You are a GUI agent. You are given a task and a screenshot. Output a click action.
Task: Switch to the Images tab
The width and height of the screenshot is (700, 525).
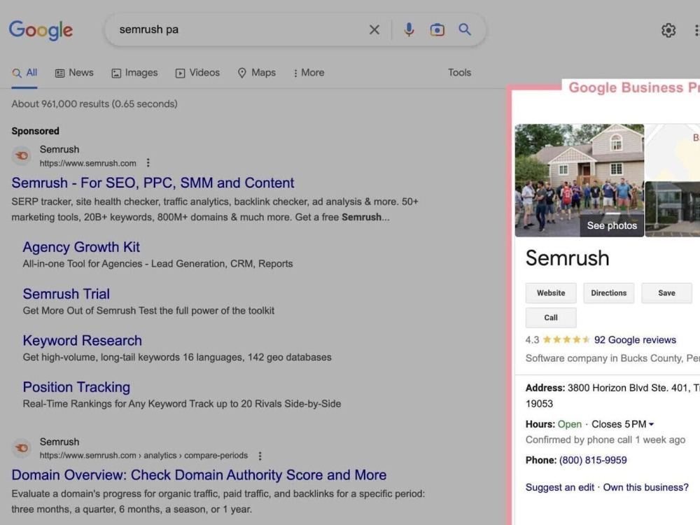(134, 73)
